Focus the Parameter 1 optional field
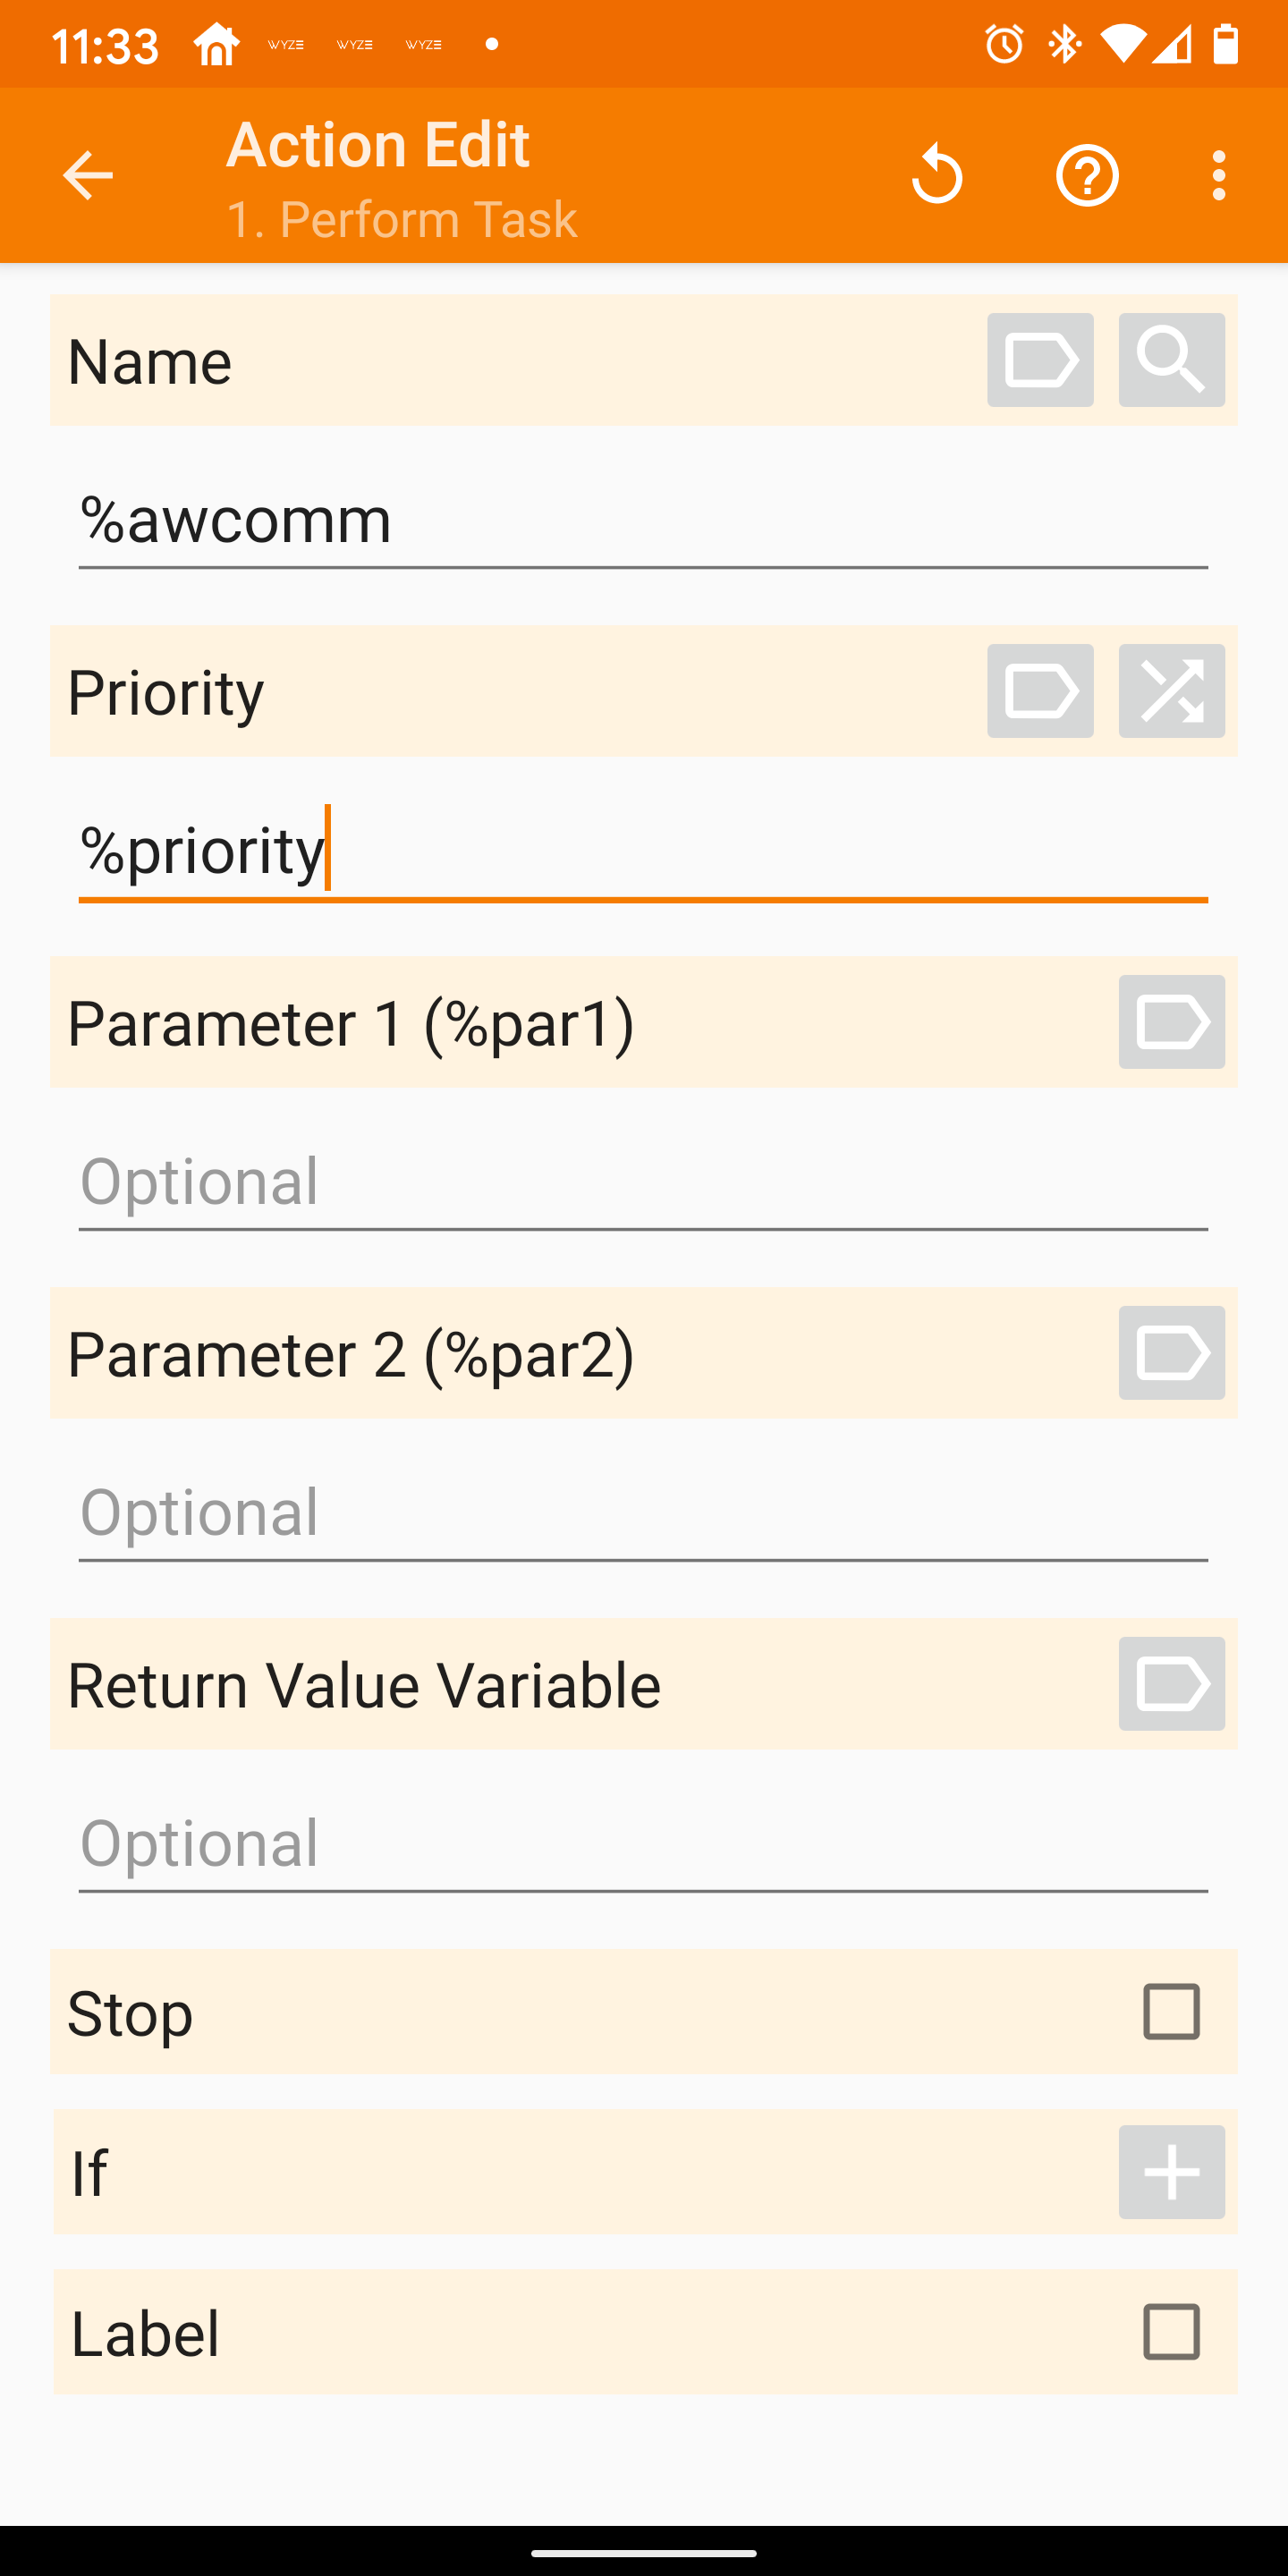 [643, 1183]
